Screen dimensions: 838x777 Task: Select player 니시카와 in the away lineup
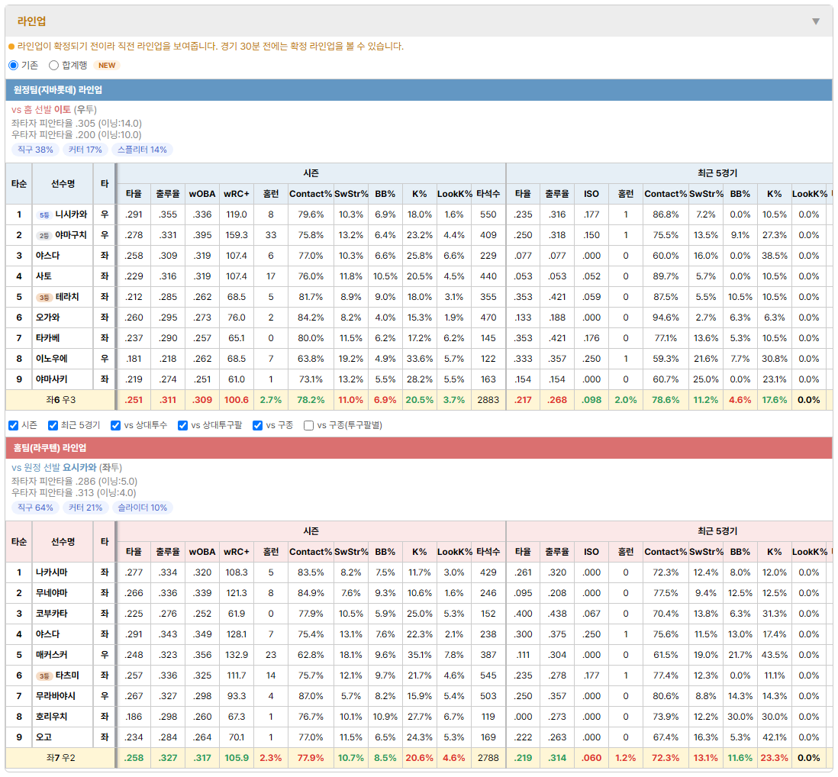(71, 214)
